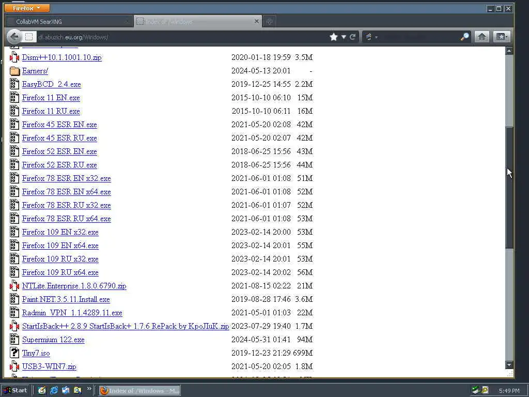The image size is (529, 397).
Task: Download Radmin_VPN_1.1.4289.11.exe
Action: pos(72,313)
